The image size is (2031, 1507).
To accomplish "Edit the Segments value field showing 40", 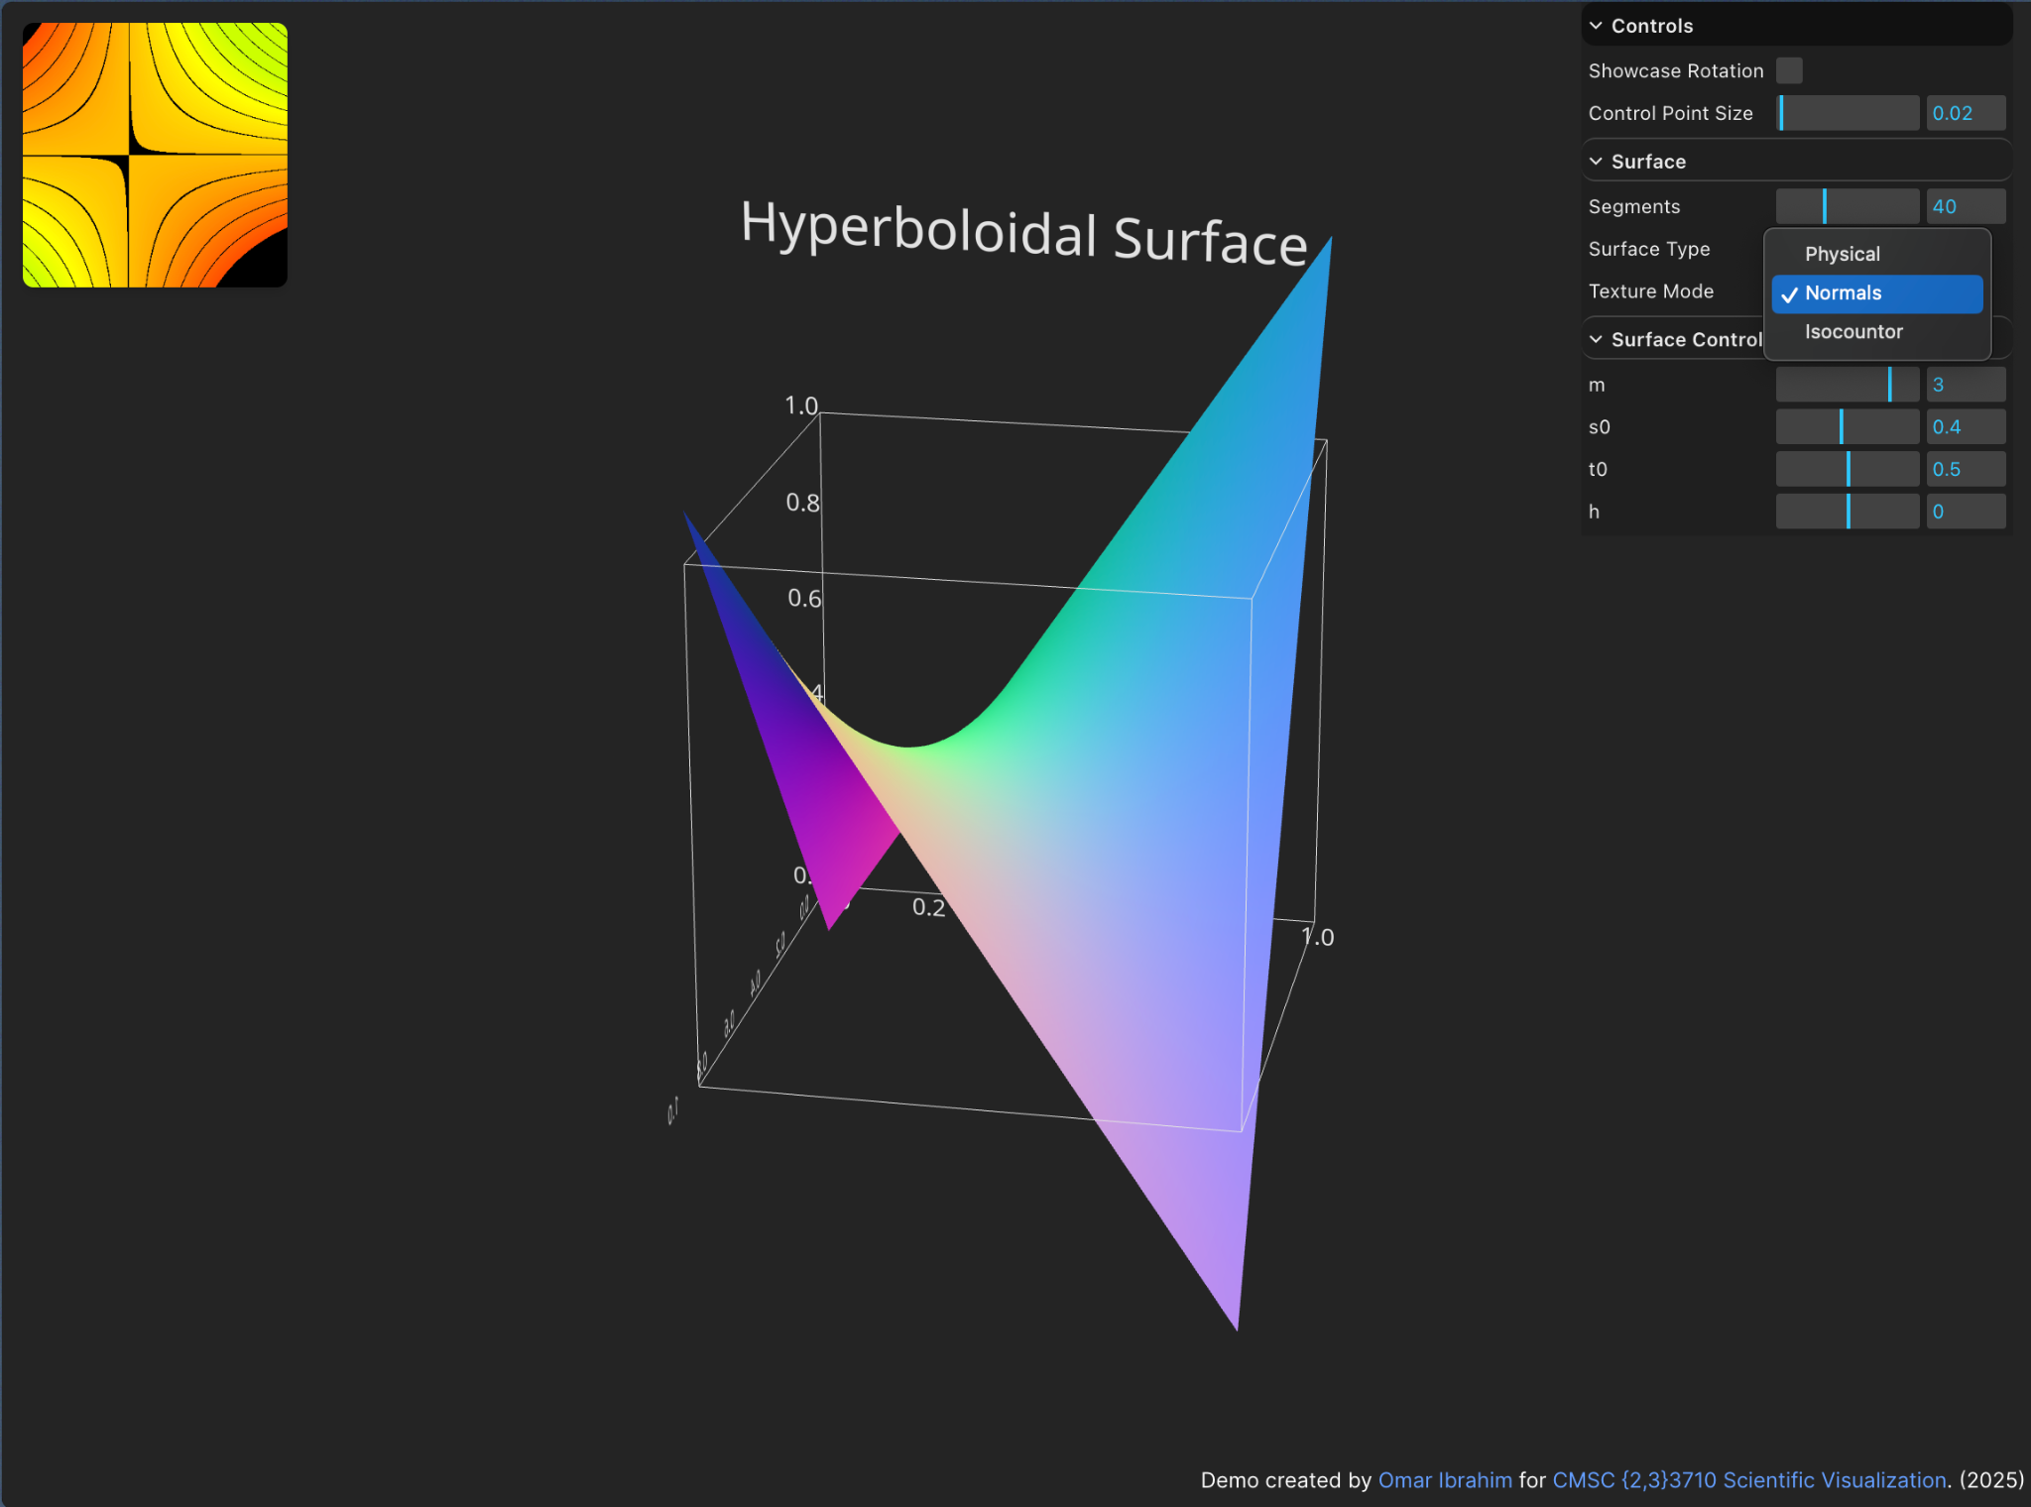I will (1966, 205).
